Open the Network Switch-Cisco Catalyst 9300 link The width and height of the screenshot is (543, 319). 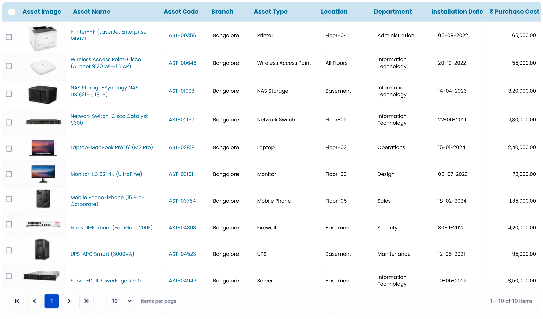click(109, 119)
